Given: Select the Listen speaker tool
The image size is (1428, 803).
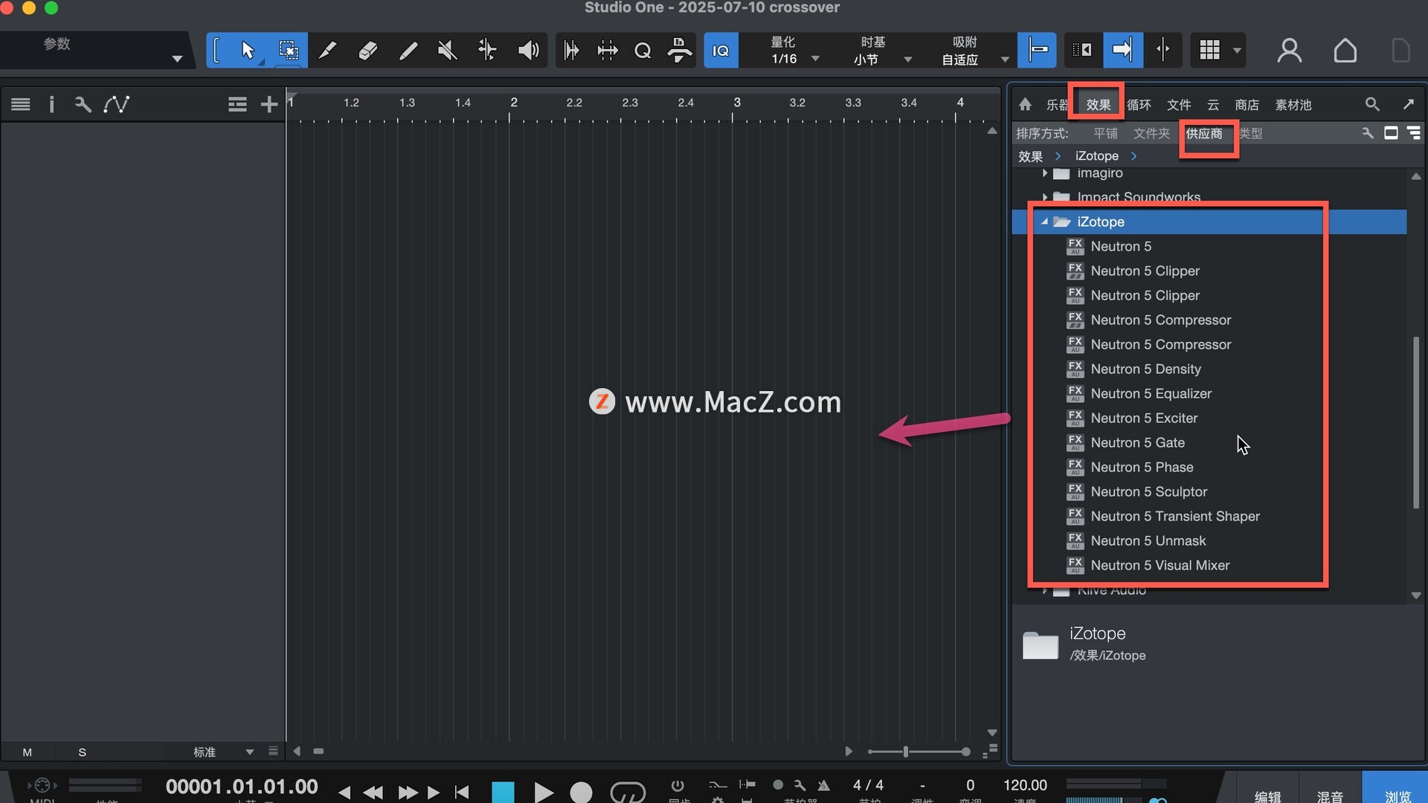Looking at the screenshot, I should coord(528,51).
